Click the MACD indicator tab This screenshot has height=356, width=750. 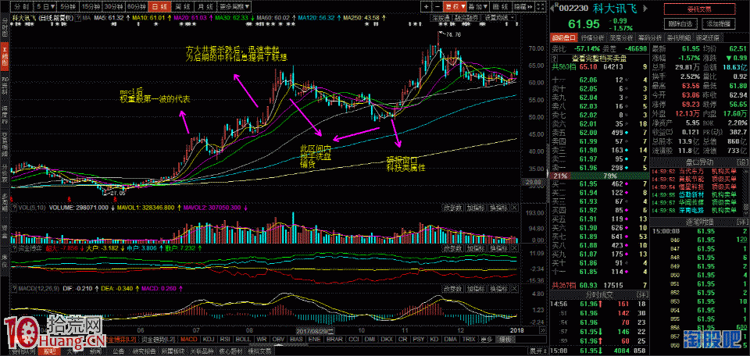(189, 339)
